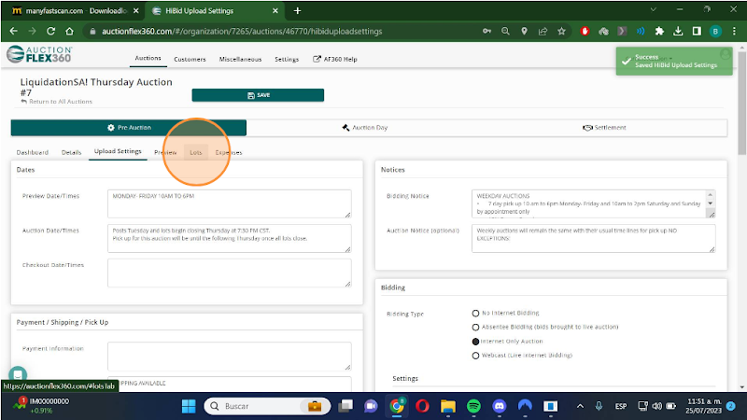The width and height of the screenshot is (747, 420).
Task: Bookmark page with the star icon
Action: pos(561,31)
